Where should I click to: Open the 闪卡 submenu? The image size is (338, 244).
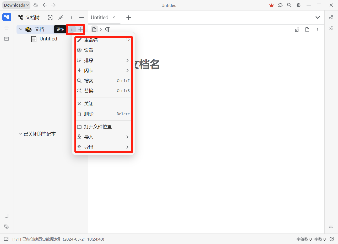point(104,70)
